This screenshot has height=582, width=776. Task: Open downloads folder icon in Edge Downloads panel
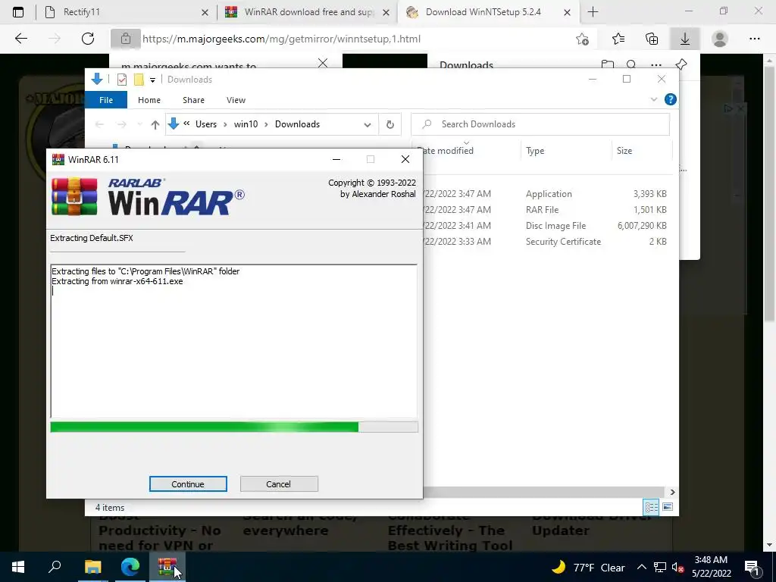[x=607, y=65]
